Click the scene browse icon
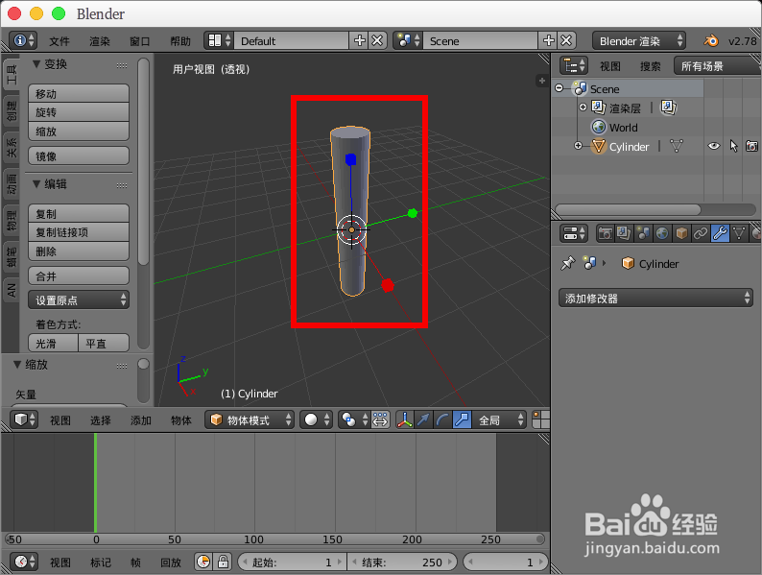The height and width of the screenshot is (575, 762). [x=408, y=40]
